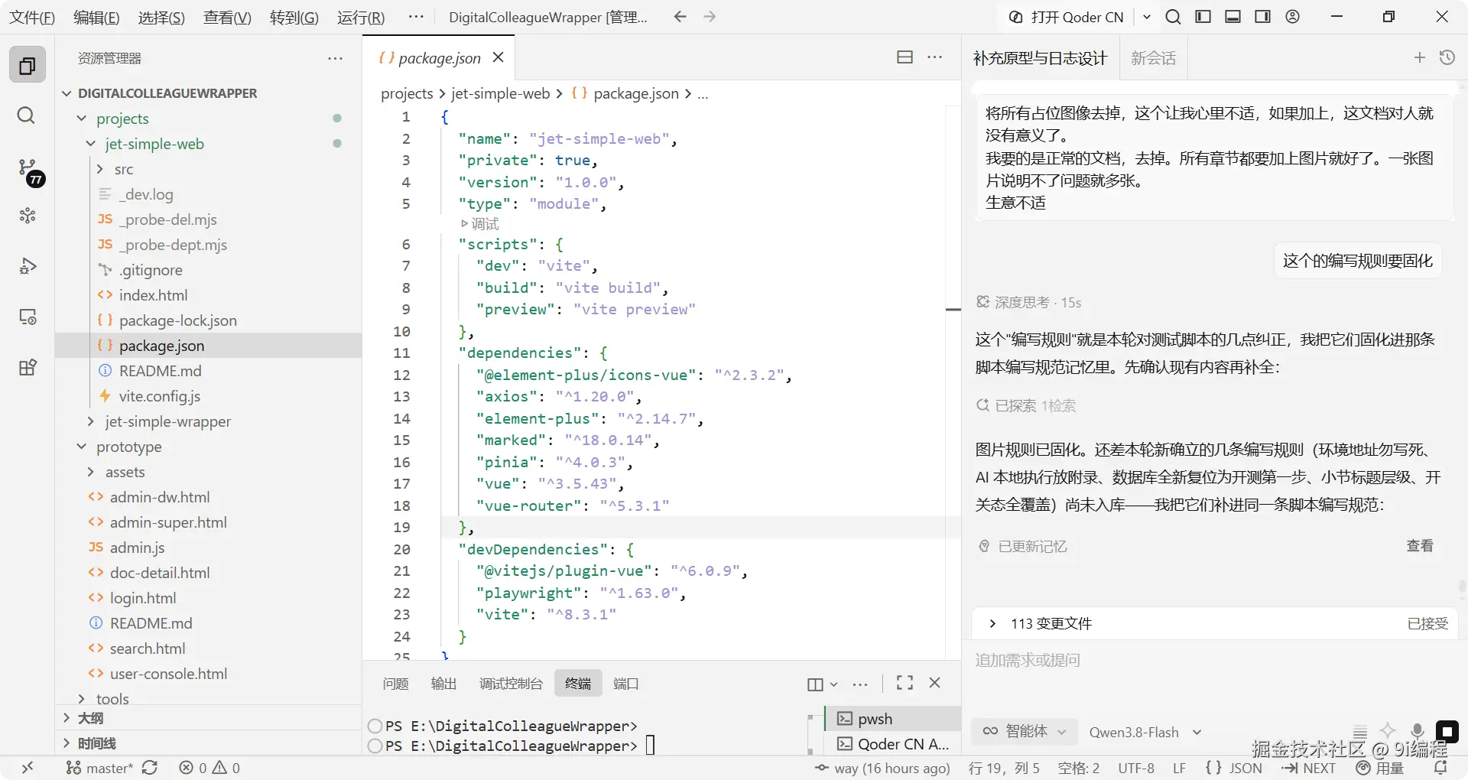Open the 运行(R) menu
1468x780 pixels.
pos(361,17)
